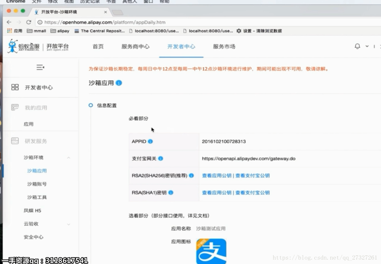Click the info icon beside RSA(SHA1)密钥
Viewport: 381px width, 264px height.
pos(171,192)
